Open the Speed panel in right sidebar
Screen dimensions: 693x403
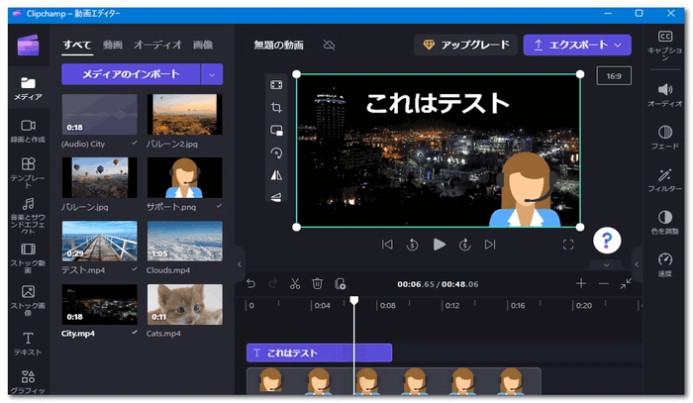(x=664, y=264)
